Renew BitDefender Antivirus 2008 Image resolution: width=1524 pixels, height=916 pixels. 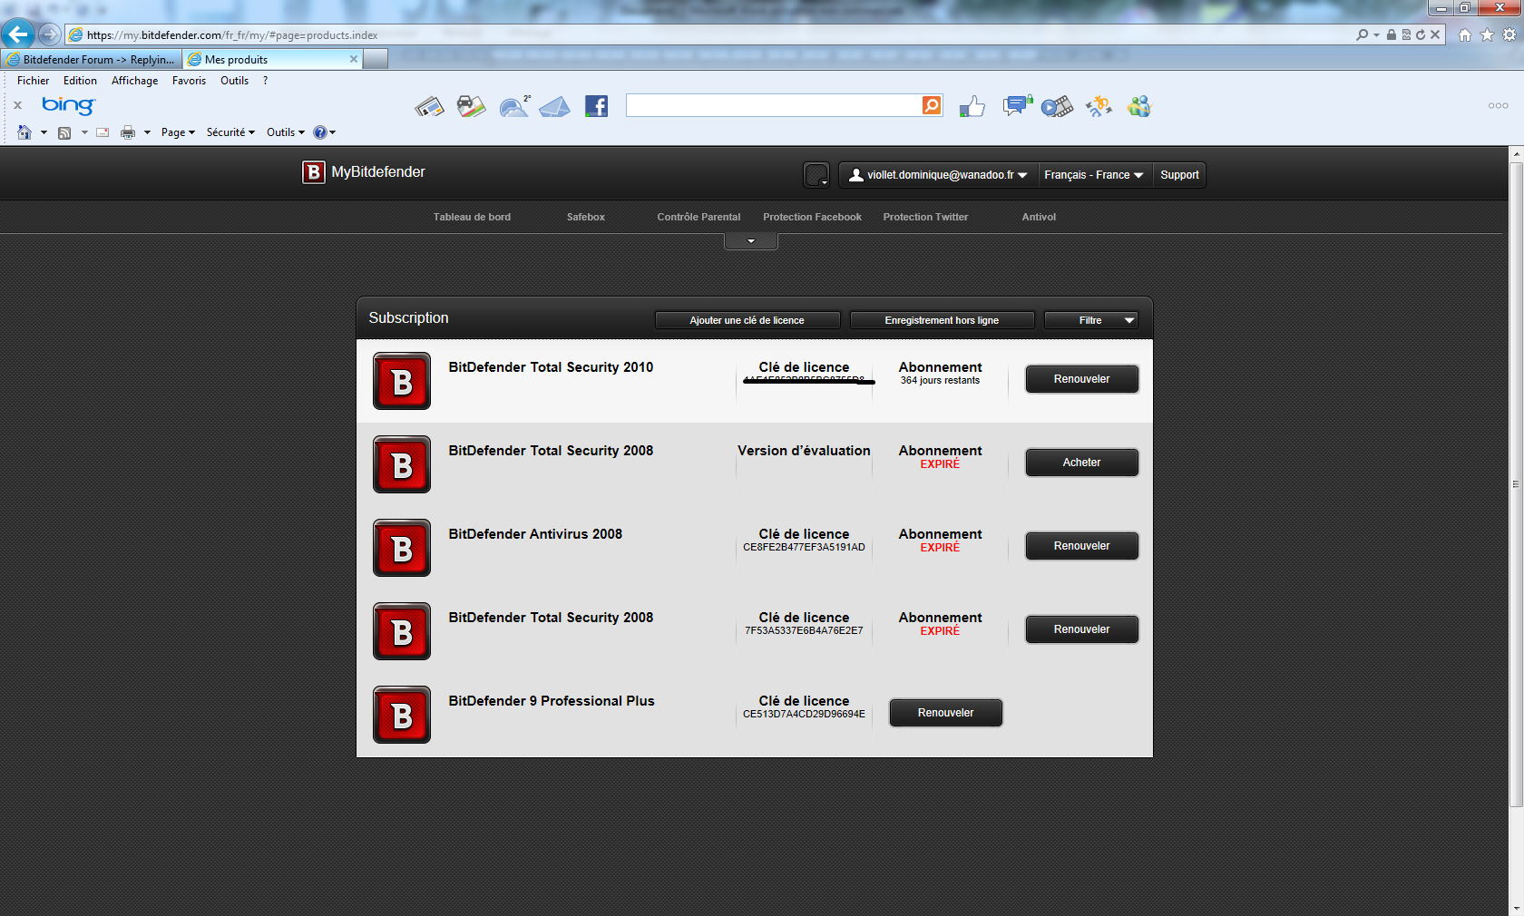coord(1081,546)
